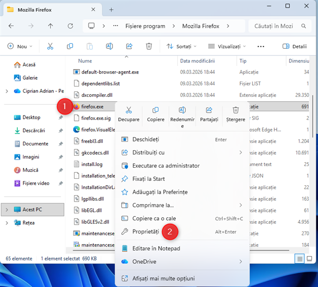Viewport: 318px width, 287px height.
Task: Open Acasă in the navigation pane
Action: pos(25,64)
